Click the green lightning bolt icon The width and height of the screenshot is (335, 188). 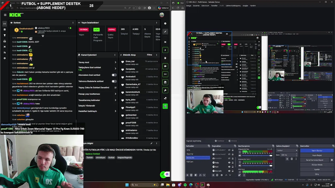tap(165, 50)
